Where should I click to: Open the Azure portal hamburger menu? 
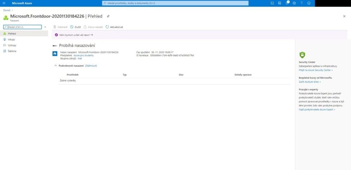(x=4, y=3)
